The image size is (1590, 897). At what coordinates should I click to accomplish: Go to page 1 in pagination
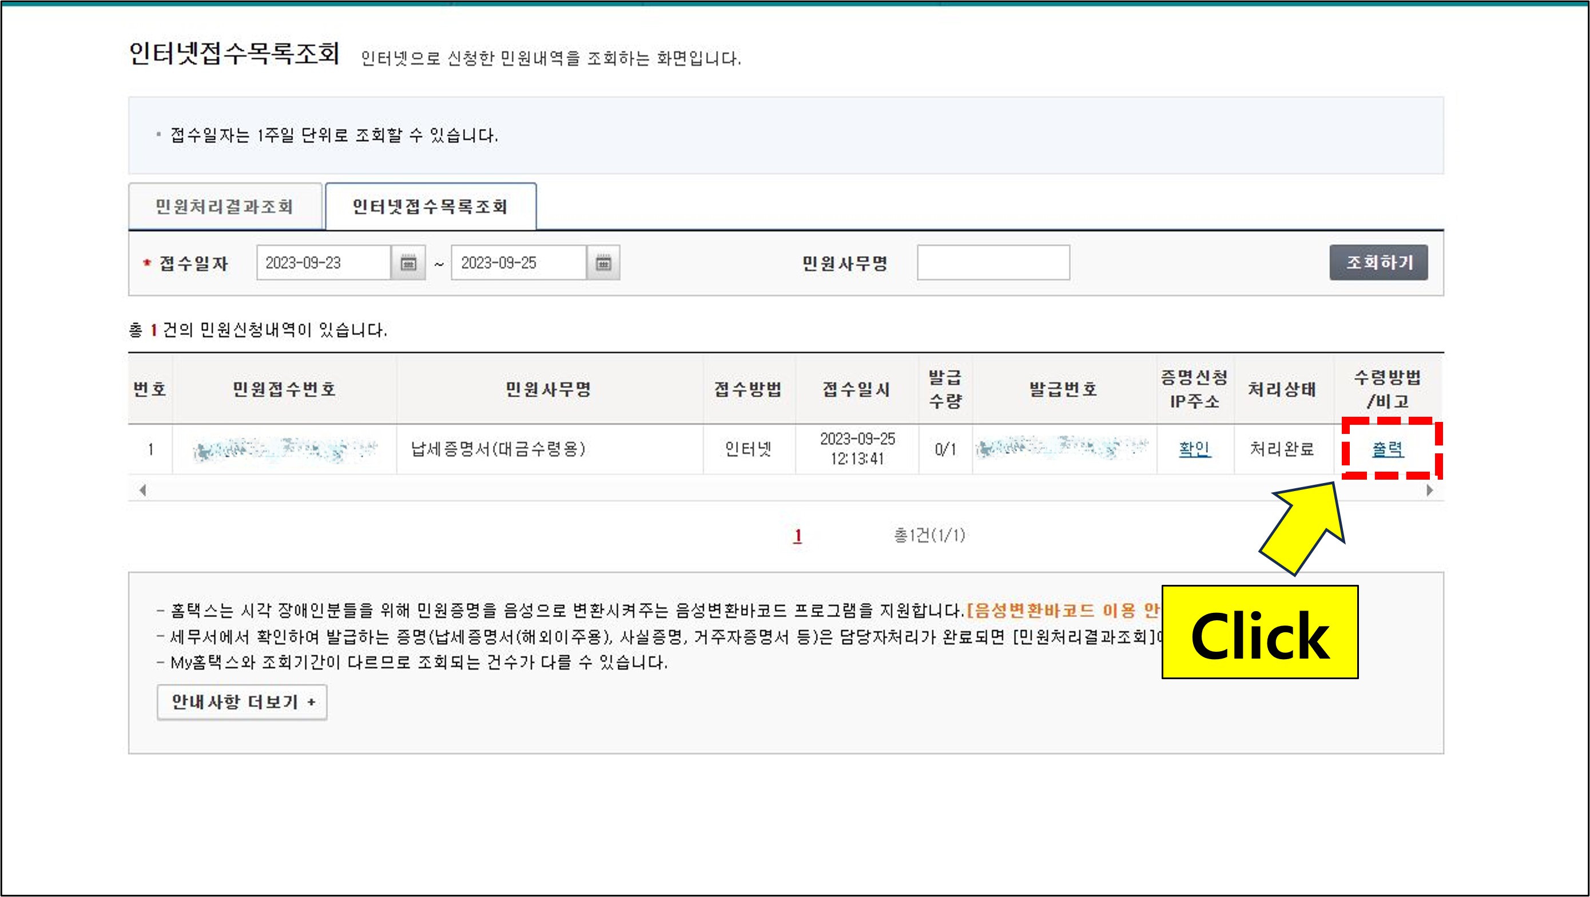(797, 536)
